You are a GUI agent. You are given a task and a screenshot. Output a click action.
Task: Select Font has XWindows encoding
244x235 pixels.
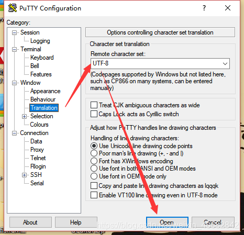pyautogui.click(x=94, y=161)
